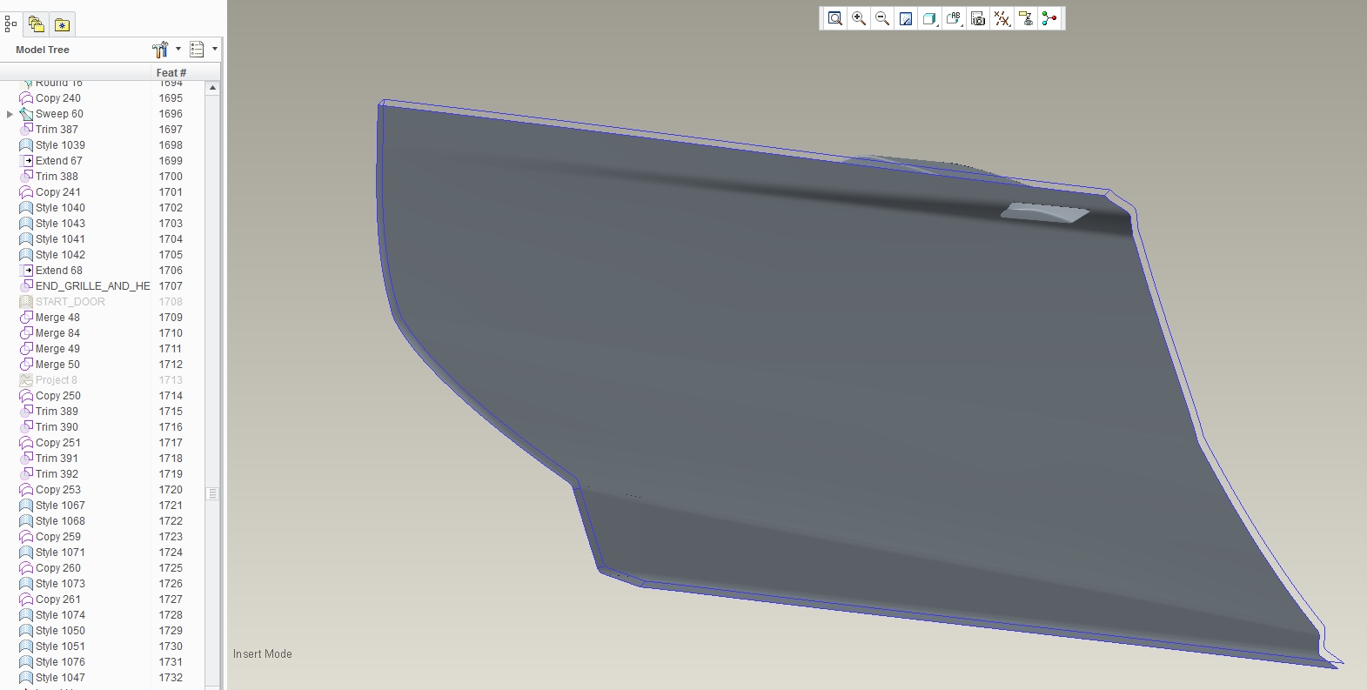This screenshot has width=1367, height=690.
Task: Select Style 1067 in the tree
Action: [60, 506]
